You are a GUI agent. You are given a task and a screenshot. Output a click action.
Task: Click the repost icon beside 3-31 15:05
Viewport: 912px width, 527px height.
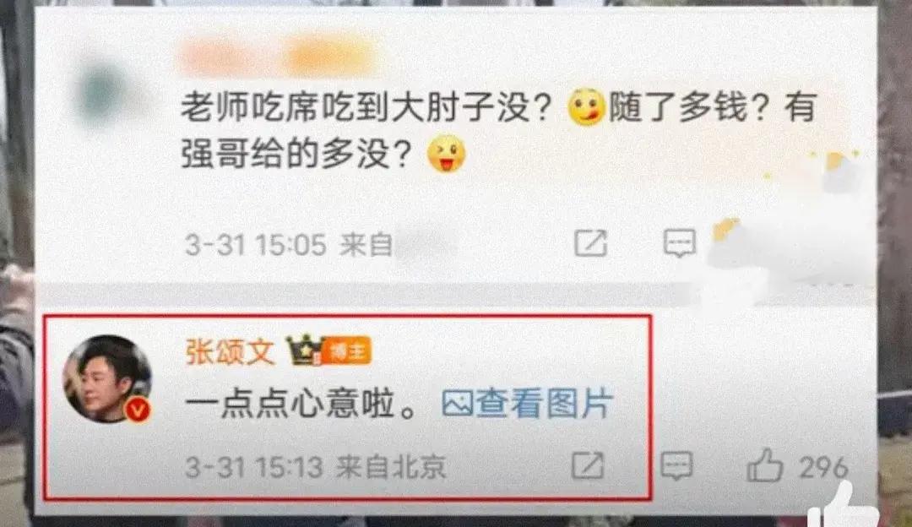[590, 243]
